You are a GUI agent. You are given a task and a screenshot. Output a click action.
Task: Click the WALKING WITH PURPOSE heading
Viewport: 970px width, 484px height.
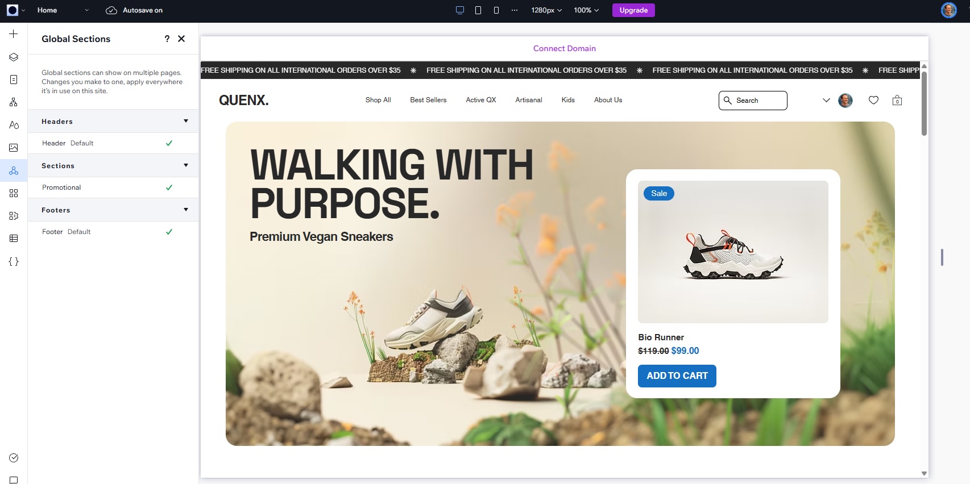pyautogui.click(x=392, y=184)
